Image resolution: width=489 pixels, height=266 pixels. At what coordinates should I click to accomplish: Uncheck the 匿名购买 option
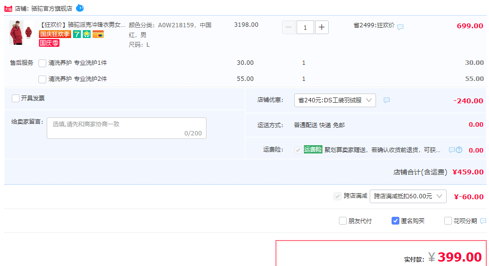[x=395, y=221]
